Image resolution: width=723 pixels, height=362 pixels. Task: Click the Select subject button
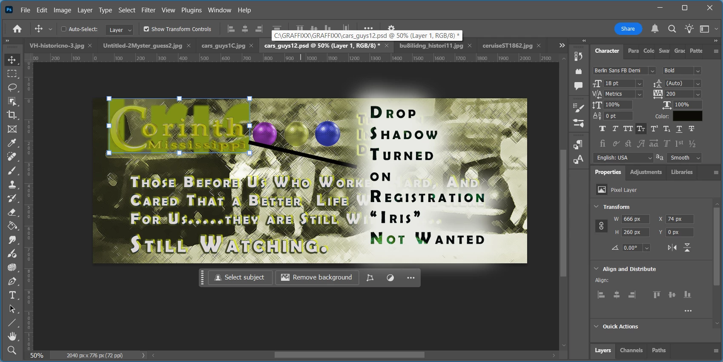point(240,278)
